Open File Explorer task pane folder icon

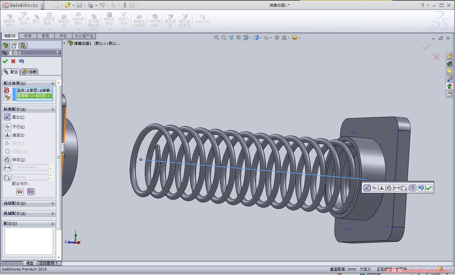pyautogui.click(x=449, y=71)
